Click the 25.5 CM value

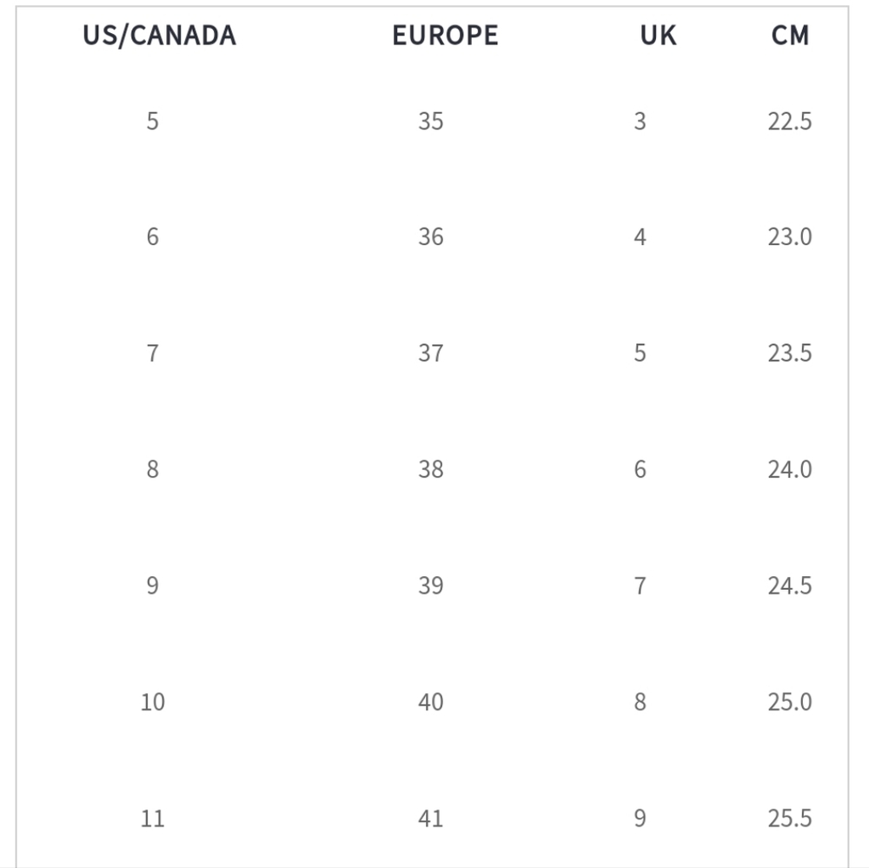tap(789, 818)
